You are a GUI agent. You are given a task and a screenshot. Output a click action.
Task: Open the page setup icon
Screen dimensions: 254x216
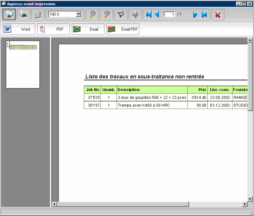pyautogui.click(x=37, y=14)
